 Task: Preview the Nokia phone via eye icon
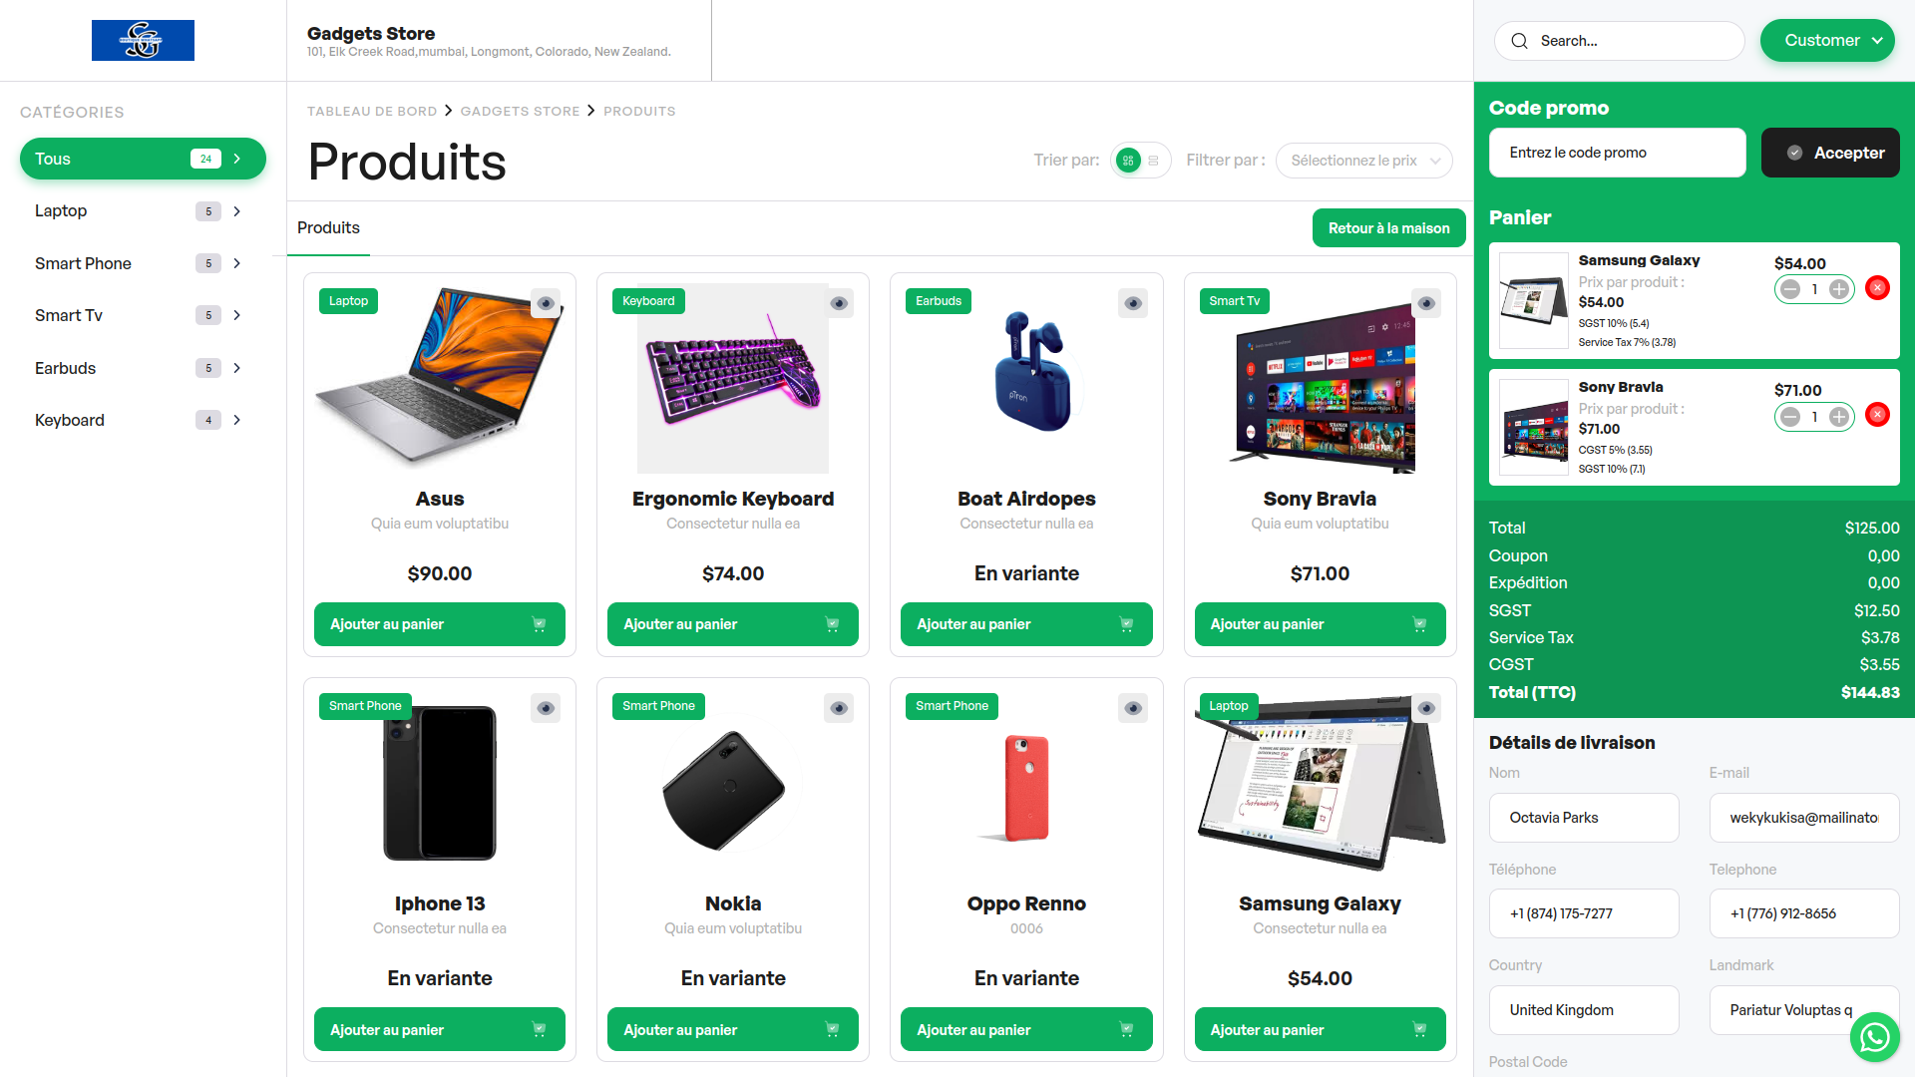[839, 708]
